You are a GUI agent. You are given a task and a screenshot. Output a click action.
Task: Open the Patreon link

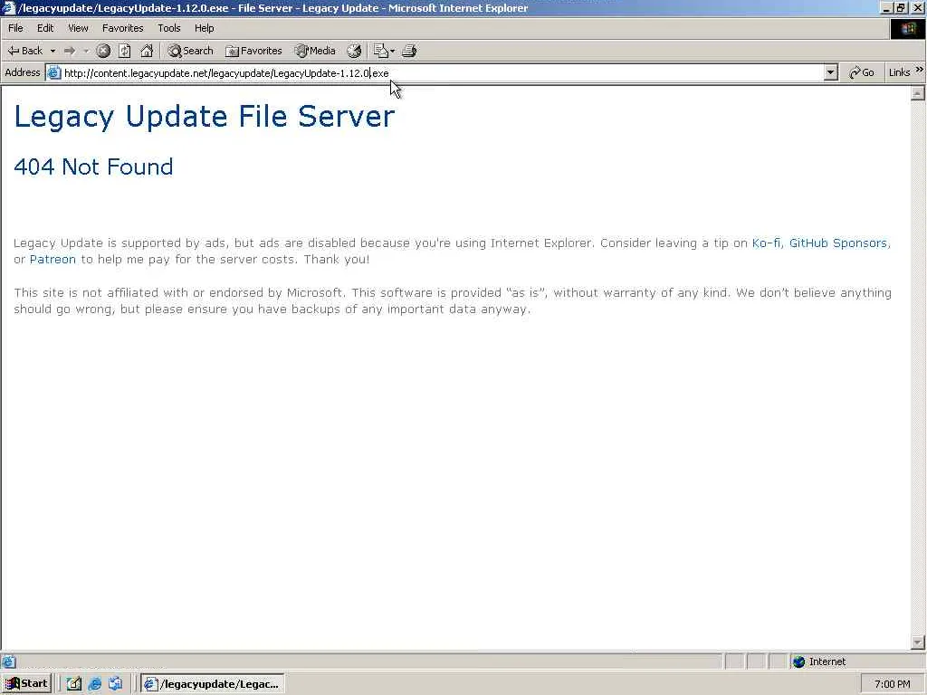tap(53, 260)
